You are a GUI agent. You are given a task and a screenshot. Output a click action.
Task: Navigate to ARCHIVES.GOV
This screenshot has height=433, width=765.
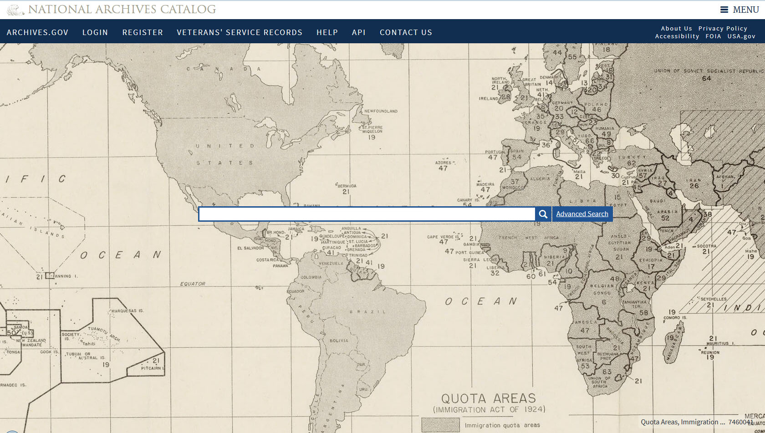pyautogui.click(x=38, y=32)
